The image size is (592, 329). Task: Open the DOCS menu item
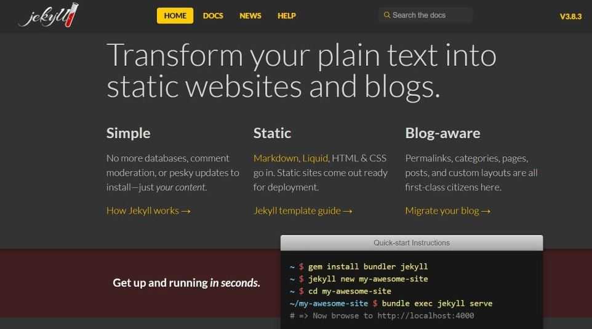213,16
